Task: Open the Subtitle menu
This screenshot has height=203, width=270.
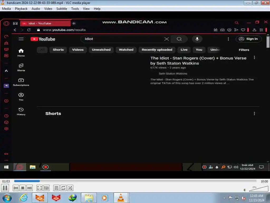Action: pyautogui.click(x=62, y=9)
